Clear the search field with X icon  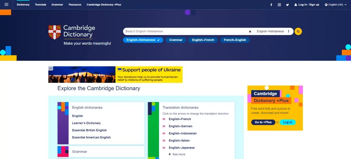250,31
